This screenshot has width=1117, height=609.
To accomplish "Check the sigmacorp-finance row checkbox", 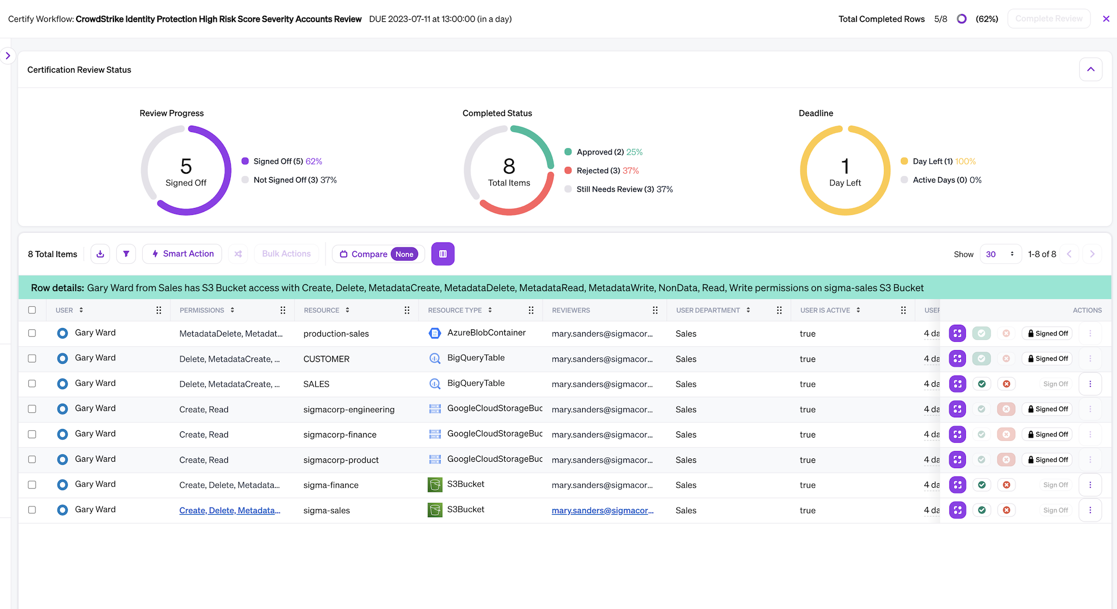I will tap(32, 434).
